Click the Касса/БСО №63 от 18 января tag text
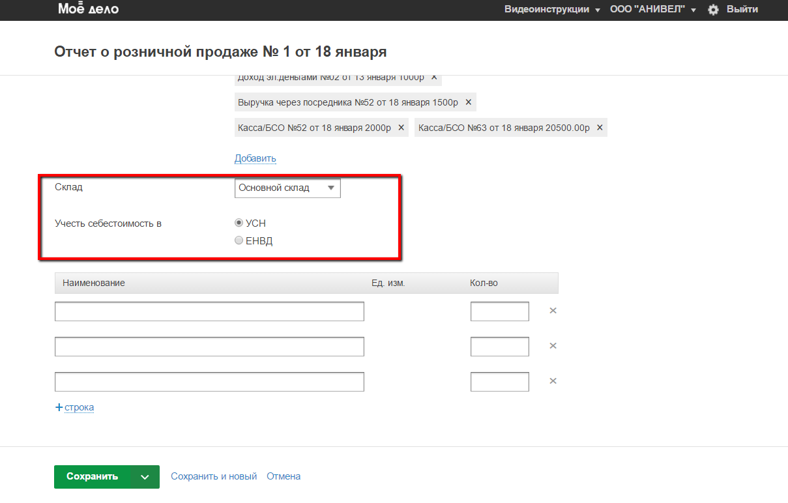 tap(504, 128)
